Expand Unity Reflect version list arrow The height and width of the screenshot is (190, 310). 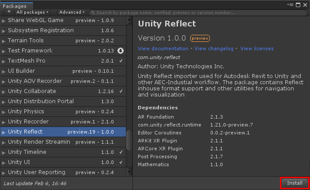point(4,132)
